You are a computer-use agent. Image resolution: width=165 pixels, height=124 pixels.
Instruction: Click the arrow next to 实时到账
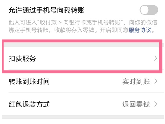tap(156, 82)
